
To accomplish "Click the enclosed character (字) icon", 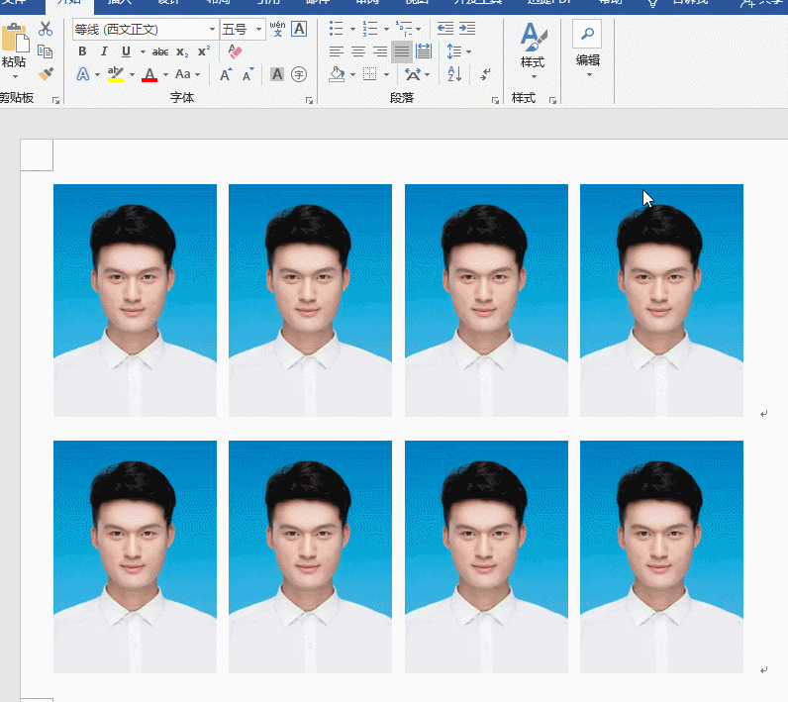I will click(x=299, y=74).
